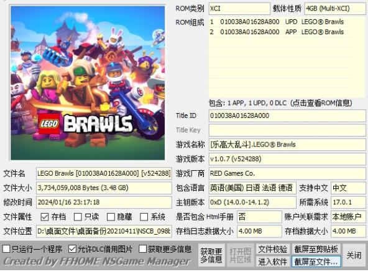The width and height of the screenshot is (368, 272).
Task: Run 文件校验 file verification
Action: [273, 249]
